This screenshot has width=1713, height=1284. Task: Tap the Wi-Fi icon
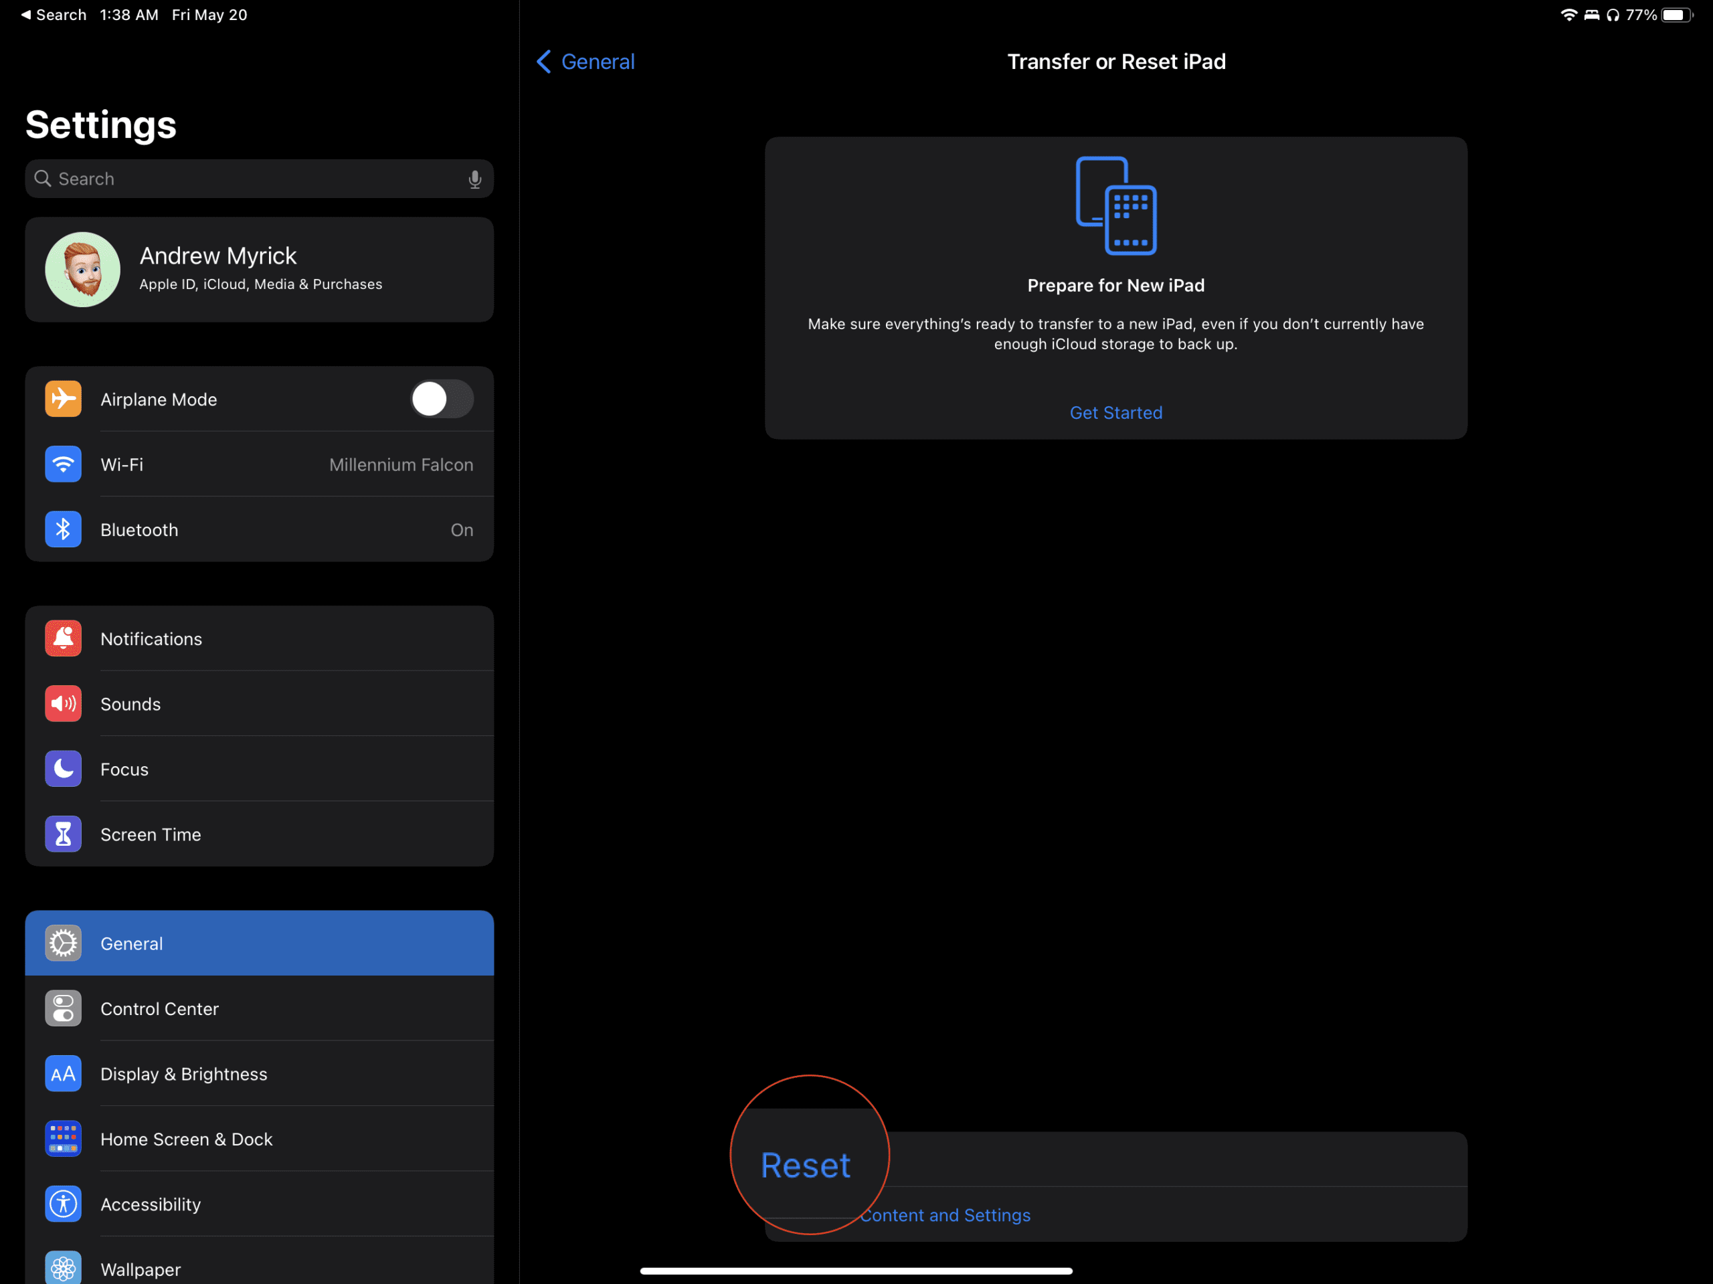click(63, 464)
